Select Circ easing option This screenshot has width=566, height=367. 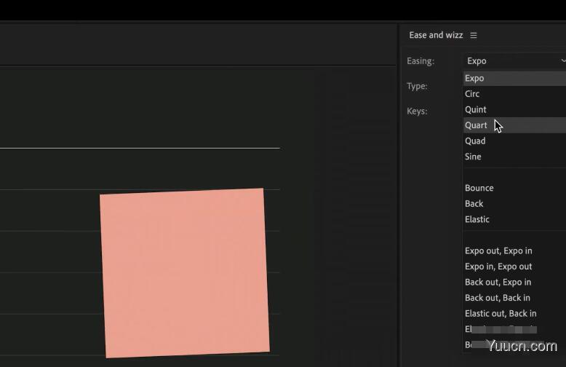click(514, 94)
